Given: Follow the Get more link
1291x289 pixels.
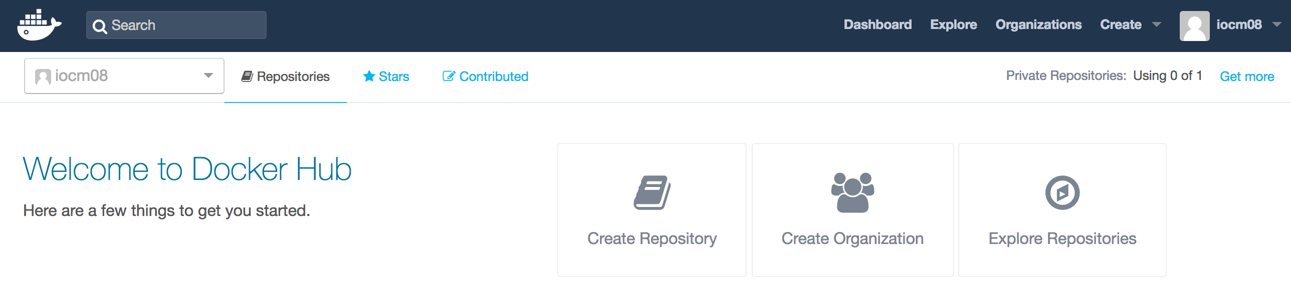Looking at the screenshot, I should 1246,76.
